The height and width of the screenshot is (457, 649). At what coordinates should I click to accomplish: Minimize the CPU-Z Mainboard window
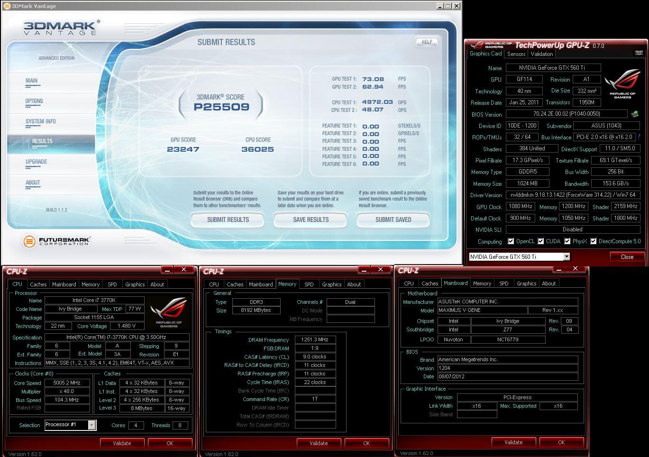coord(559,269)
